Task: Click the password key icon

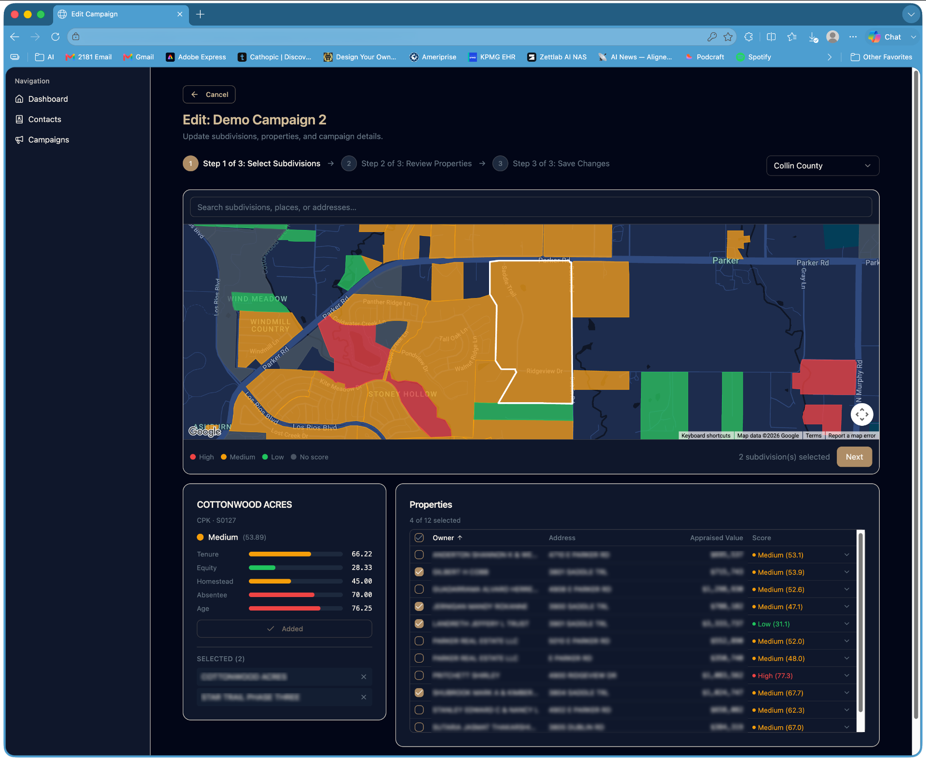Action: [712, 37]
